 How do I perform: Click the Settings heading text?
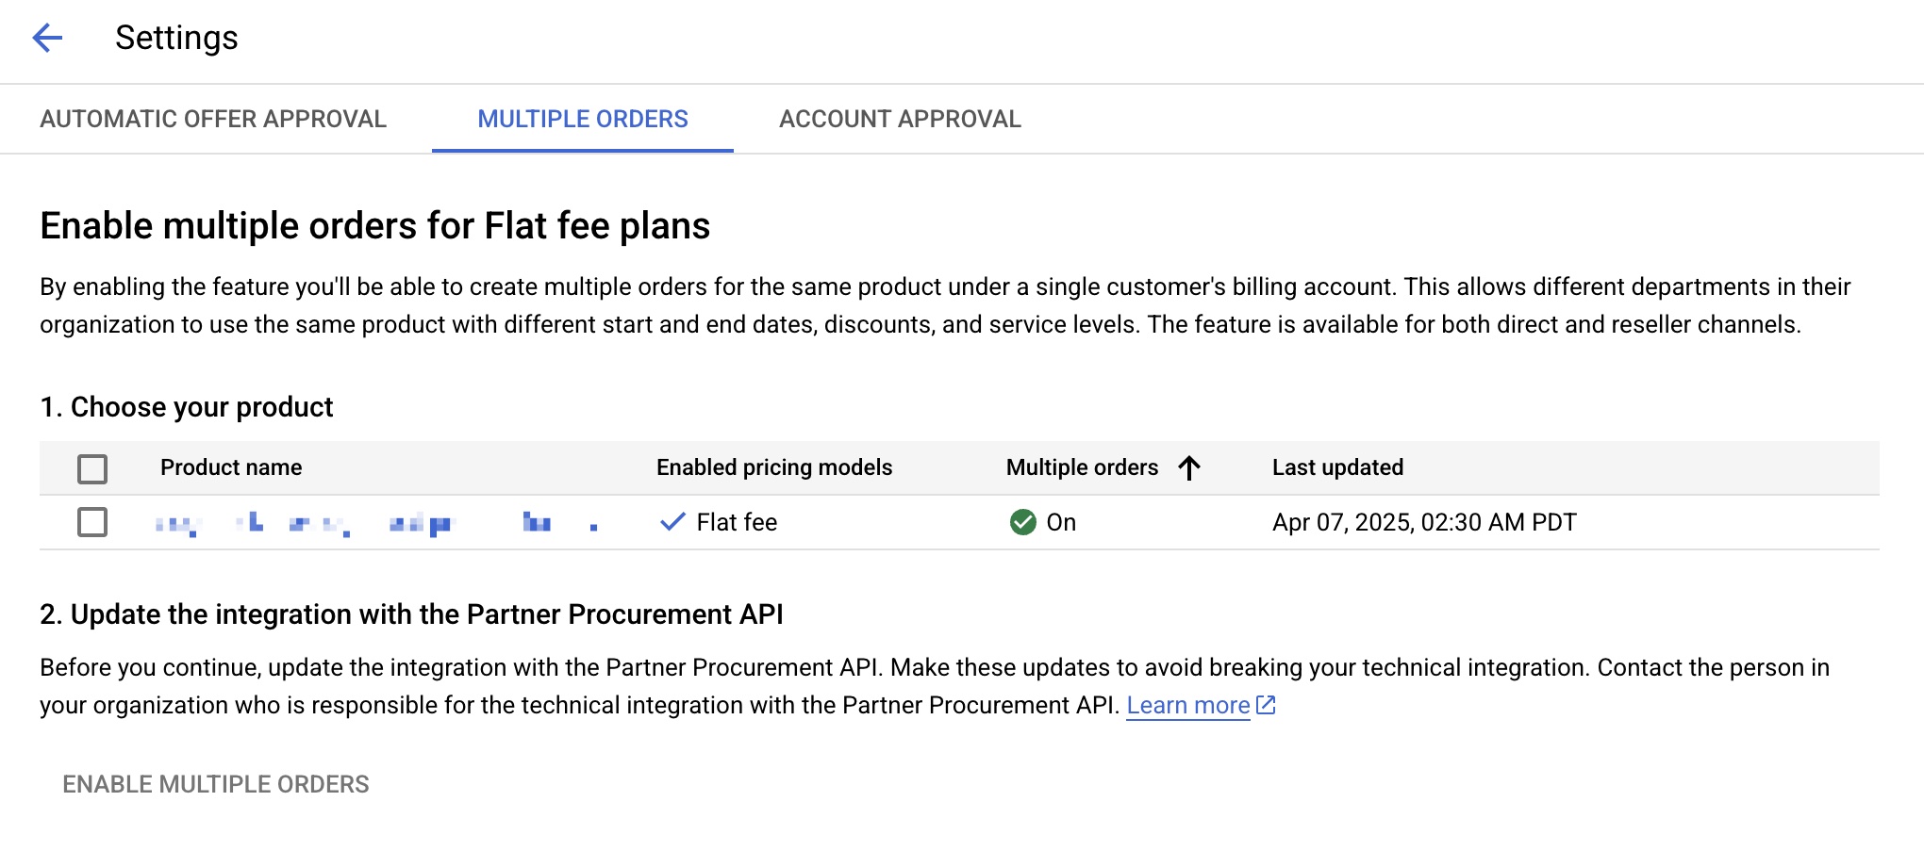pyautogui.click(x=176, y=38)
